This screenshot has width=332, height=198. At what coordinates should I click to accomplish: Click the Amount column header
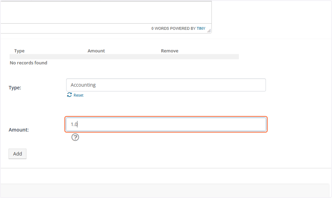(x=96, y=51)
